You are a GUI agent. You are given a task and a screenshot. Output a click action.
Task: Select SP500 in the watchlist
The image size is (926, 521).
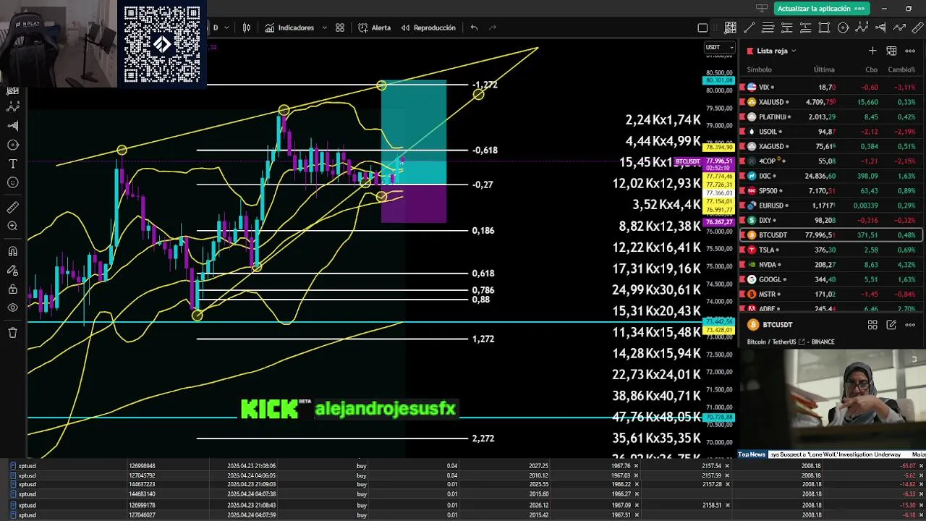pos(831,191)
